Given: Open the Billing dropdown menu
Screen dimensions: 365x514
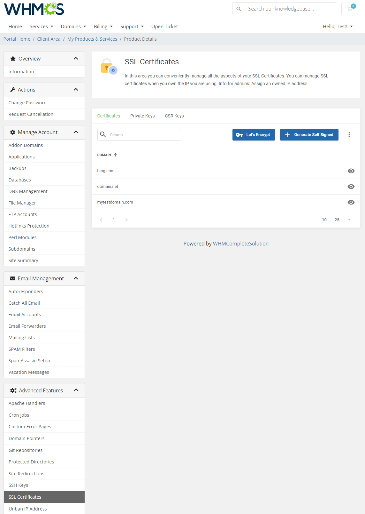Looking at the screenshot, I should coord(103,27).
